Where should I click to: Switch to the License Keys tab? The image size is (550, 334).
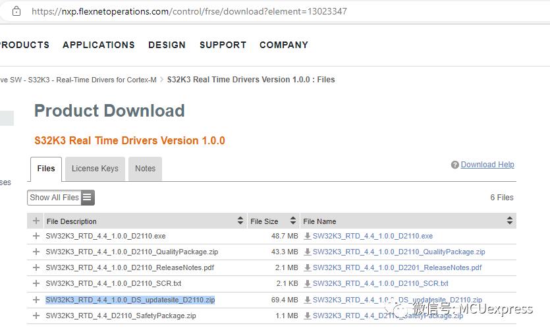click(95, 169)
